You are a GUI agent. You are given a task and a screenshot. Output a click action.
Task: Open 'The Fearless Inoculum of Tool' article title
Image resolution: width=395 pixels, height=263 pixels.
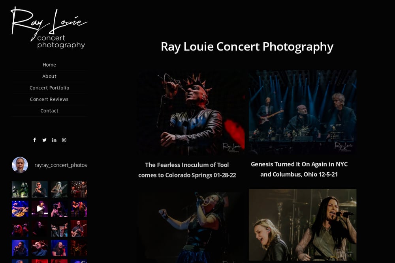187,170
